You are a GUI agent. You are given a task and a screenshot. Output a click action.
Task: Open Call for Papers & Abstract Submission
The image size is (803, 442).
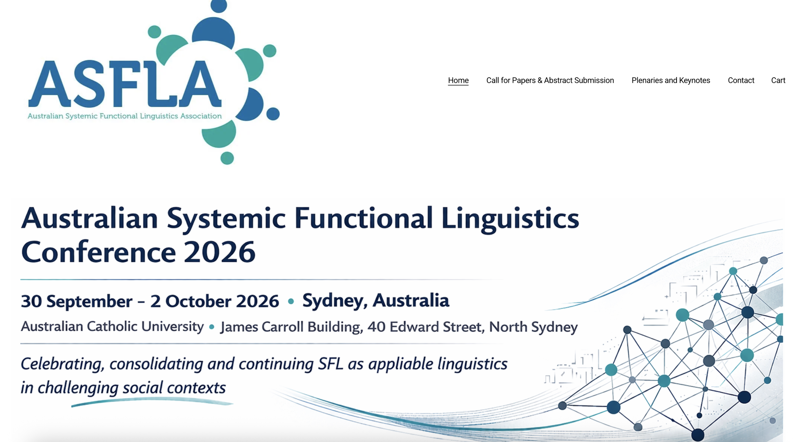tap(550, 80)
